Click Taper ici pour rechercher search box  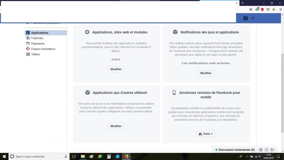tap(39, 157)
